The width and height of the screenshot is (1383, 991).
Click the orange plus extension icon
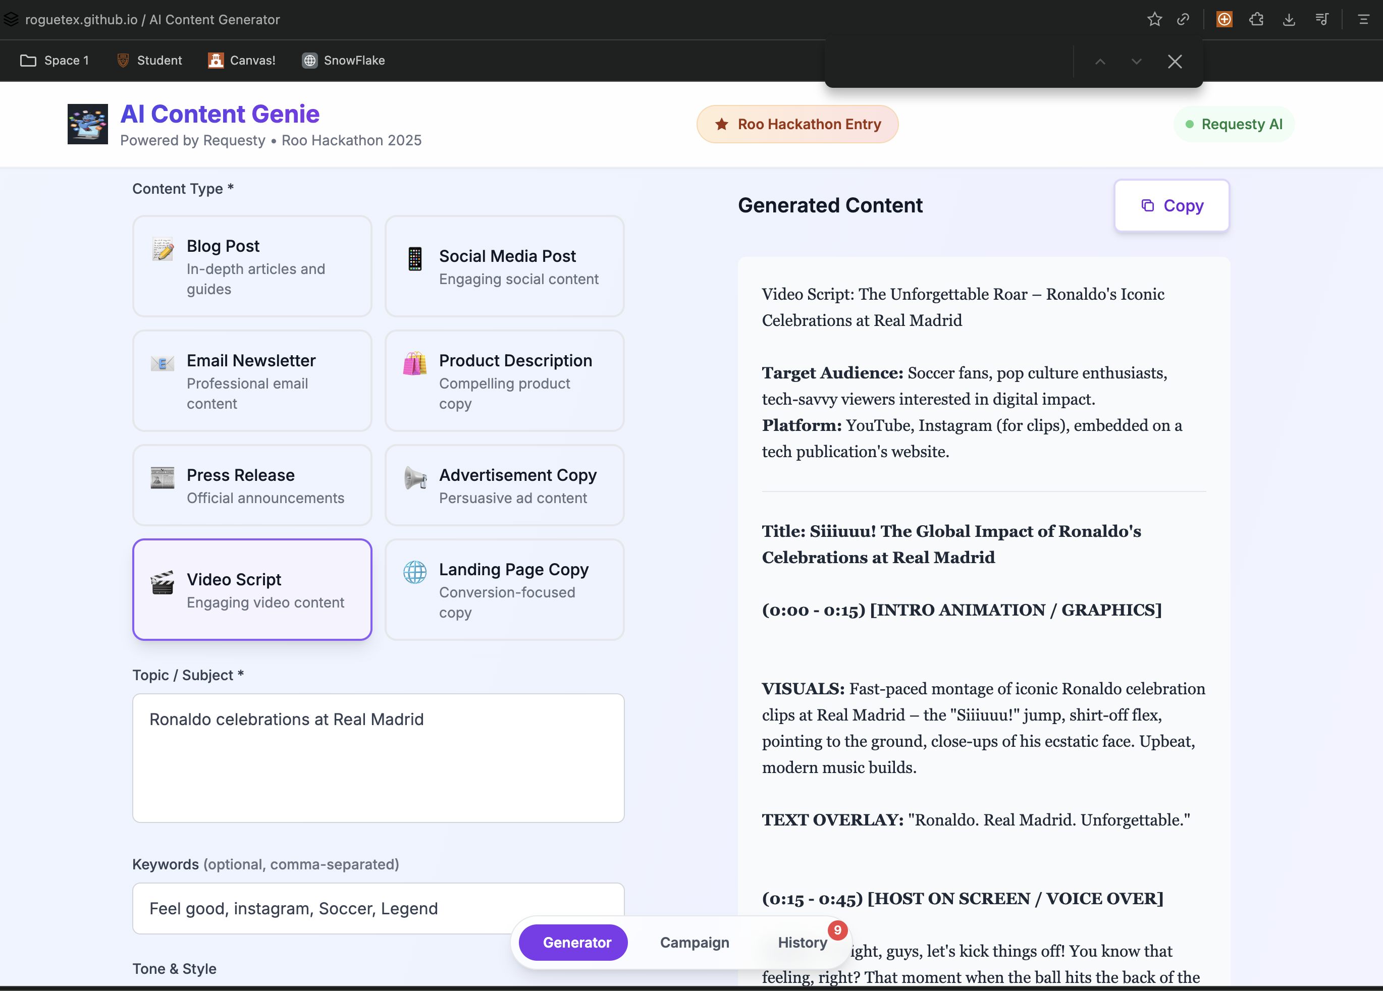1224,20
